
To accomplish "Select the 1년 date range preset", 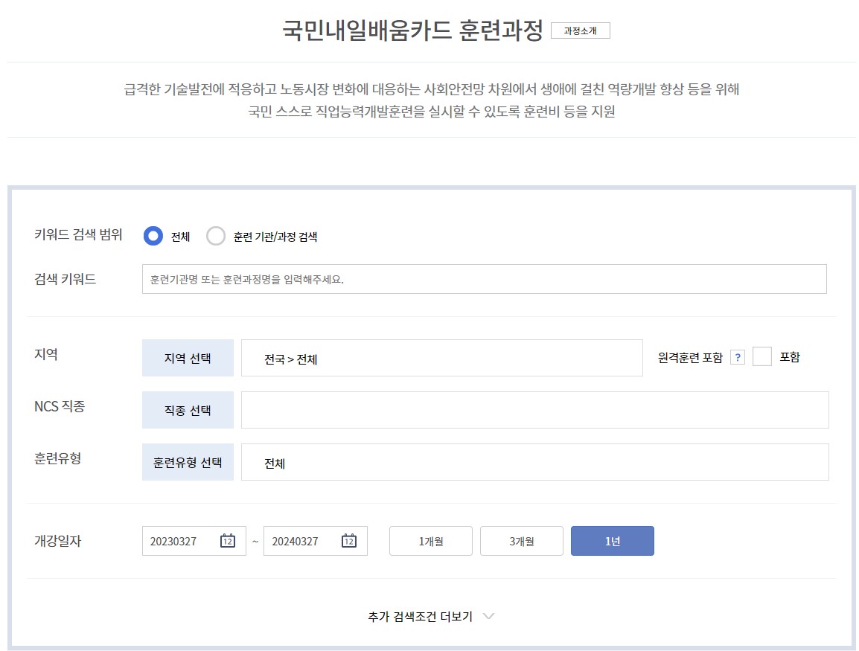I will pos(612,541).
